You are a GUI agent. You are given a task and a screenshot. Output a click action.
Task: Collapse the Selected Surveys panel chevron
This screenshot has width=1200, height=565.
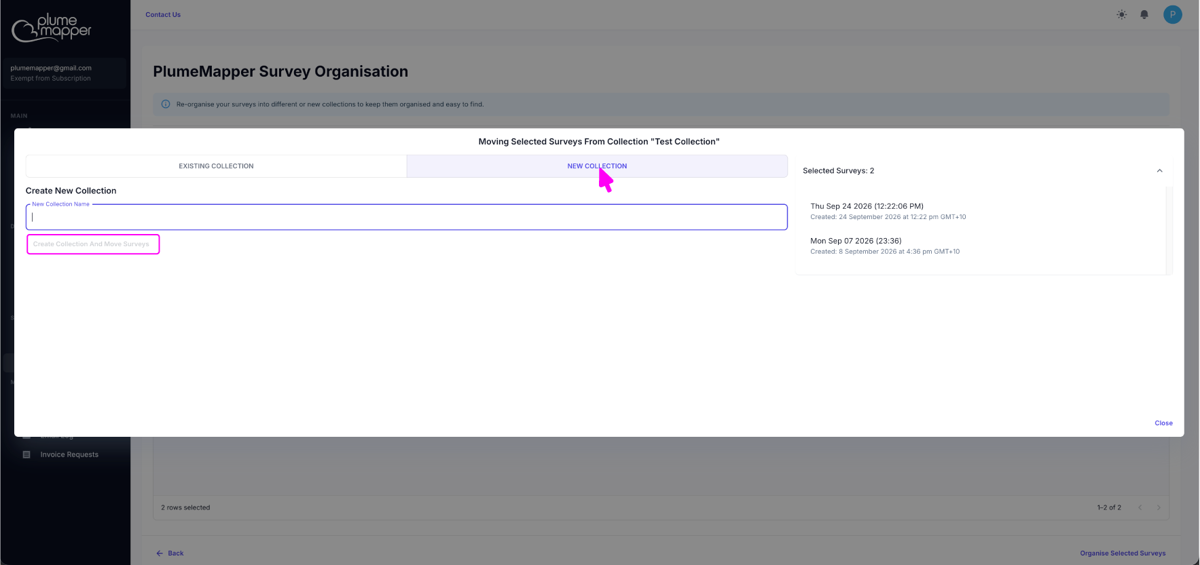(1159, 171)
